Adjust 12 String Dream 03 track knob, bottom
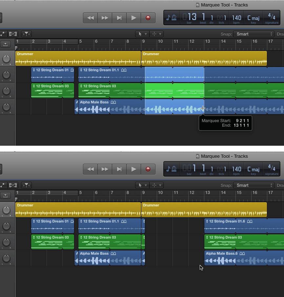 click(x=7, y=242)
